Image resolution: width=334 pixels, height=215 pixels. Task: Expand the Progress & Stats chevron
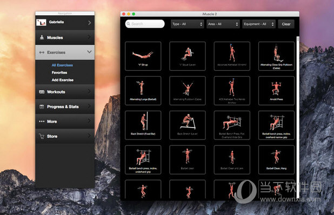point(89,106)
